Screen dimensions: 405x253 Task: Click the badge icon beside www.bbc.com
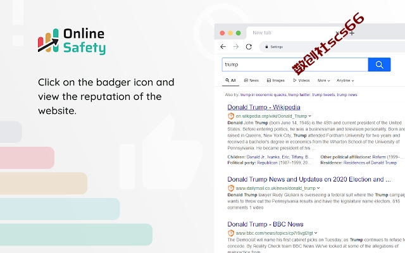coord(230,233)
